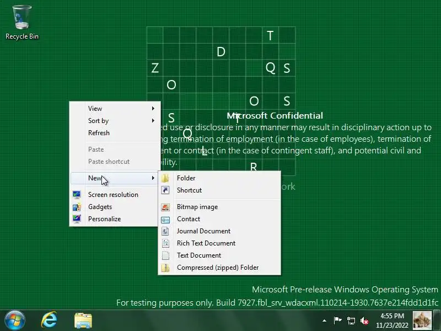
Task: Click the cat picture tray icon
Action: pyautogui.click(x=422, y=321)
